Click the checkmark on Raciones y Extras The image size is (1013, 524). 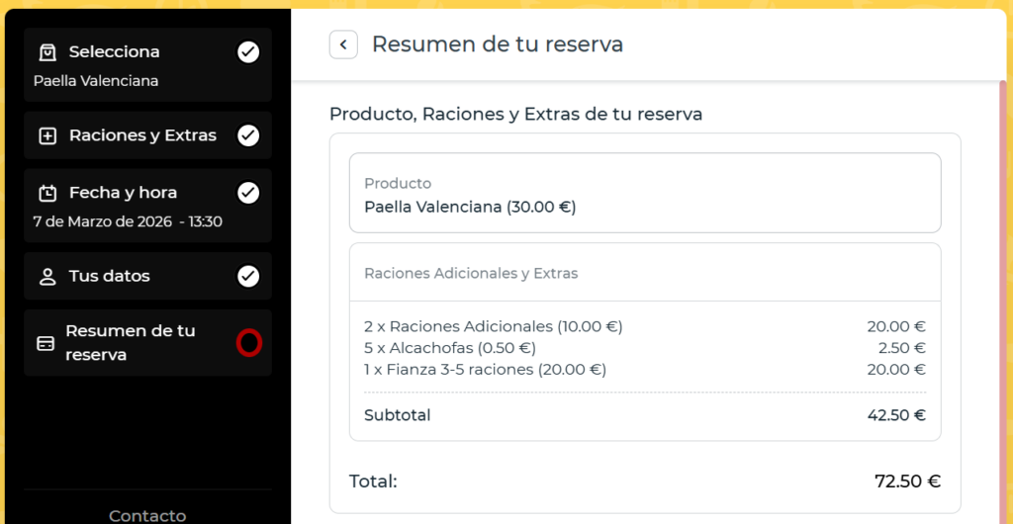click(x=248, y=135)
